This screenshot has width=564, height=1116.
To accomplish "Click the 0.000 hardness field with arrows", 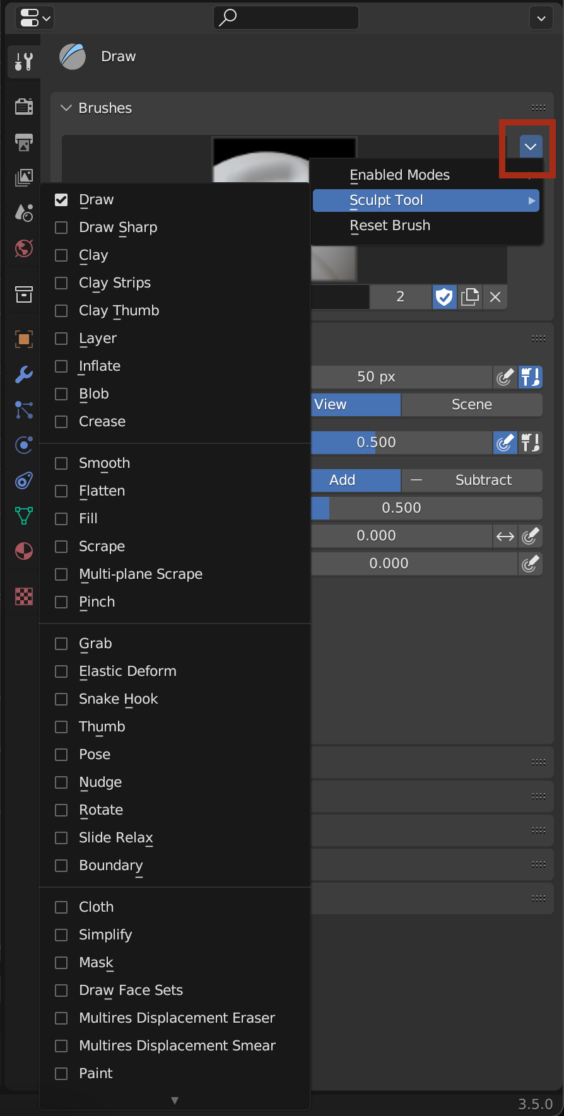I will [401, 536].
